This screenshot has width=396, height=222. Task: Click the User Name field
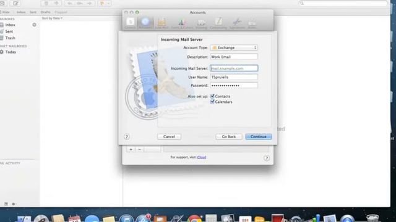(x=234, y=77)
